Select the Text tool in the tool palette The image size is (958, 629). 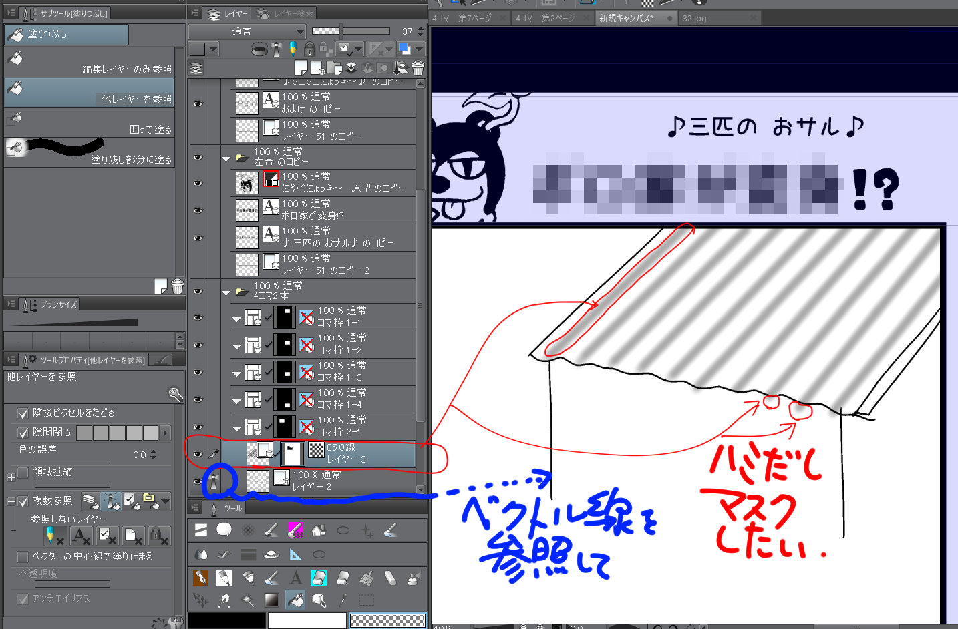tap(295, 578)
